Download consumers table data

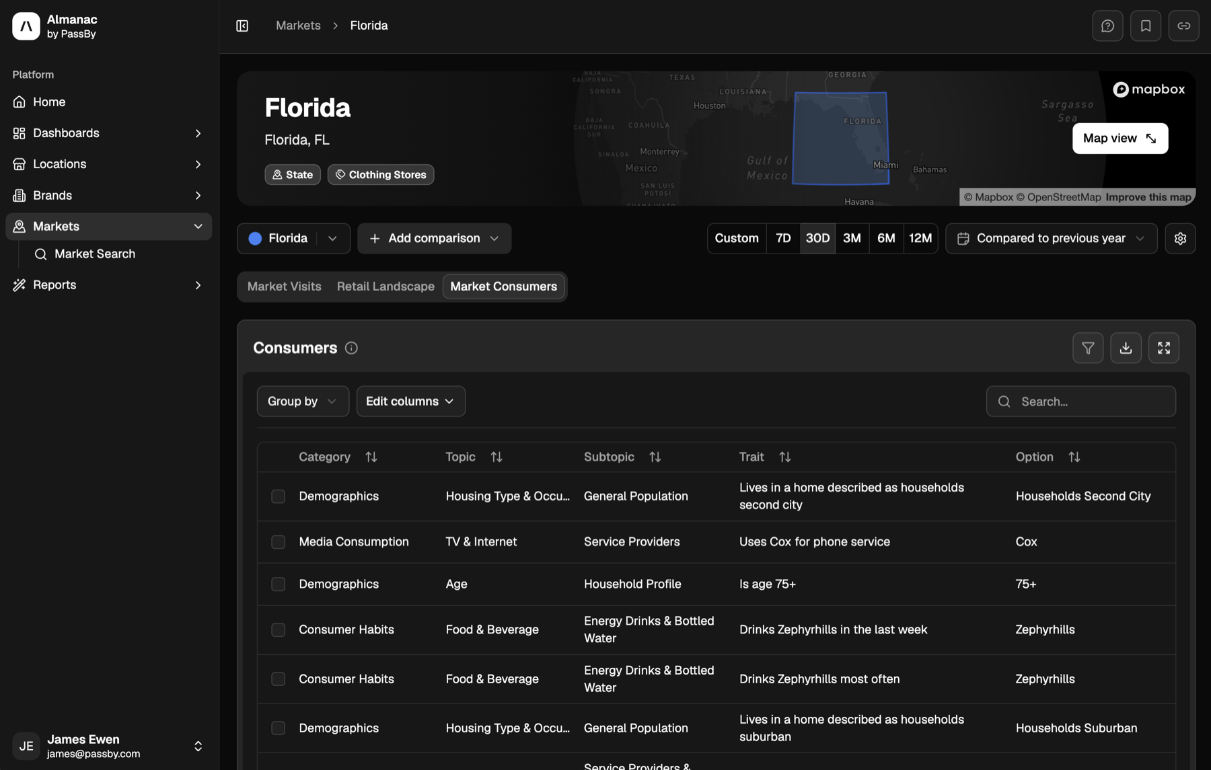coord(1126,348)
